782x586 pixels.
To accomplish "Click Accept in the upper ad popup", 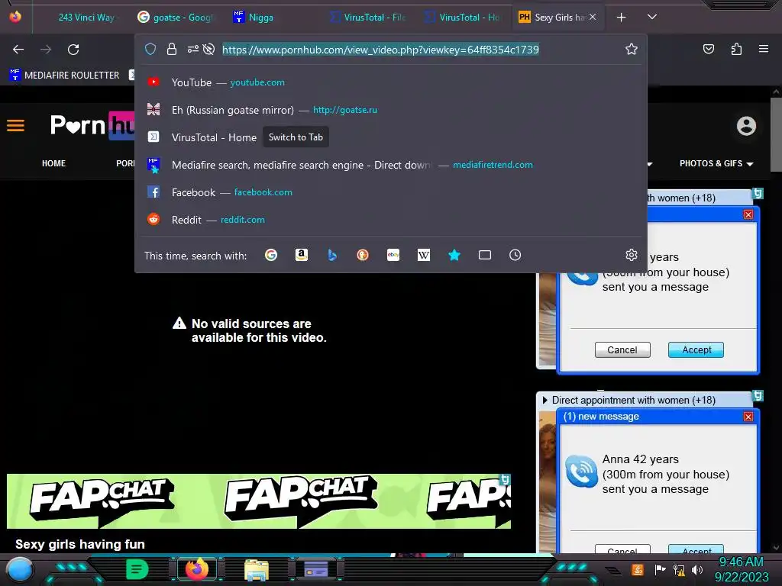I will tap(696, 349).
